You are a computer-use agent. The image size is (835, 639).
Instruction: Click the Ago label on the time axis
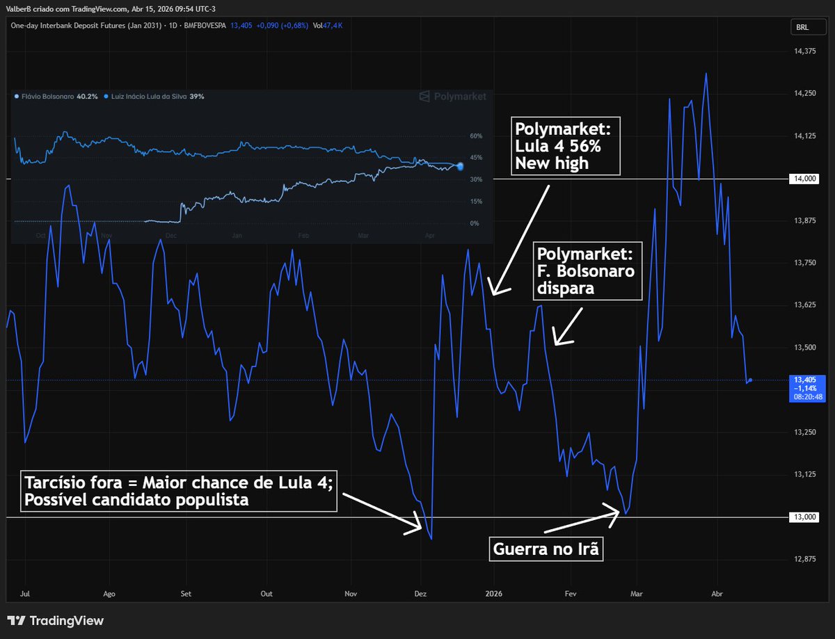[x=109, y=595]
